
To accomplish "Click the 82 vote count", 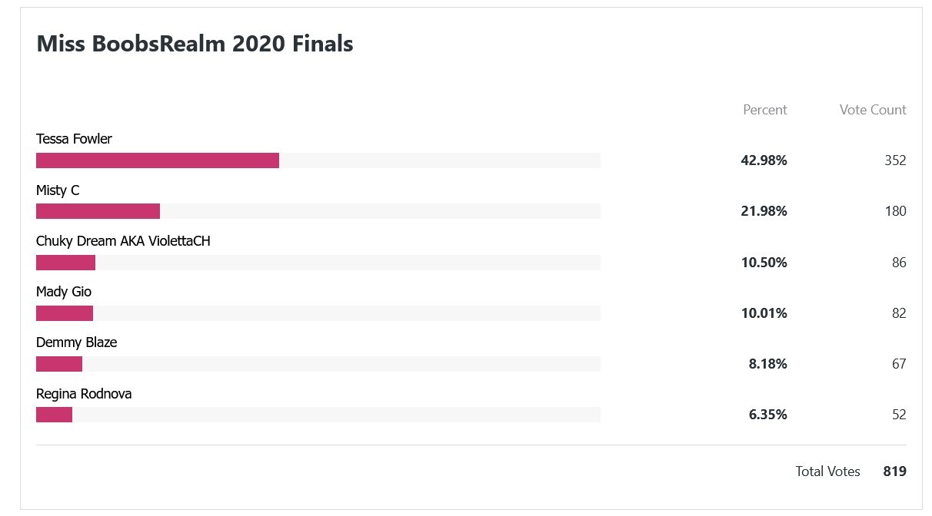I will (899, 313).
